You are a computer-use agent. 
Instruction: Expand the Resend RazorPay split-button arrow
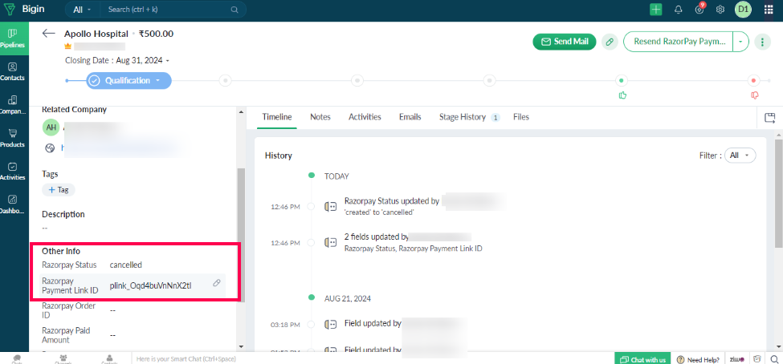click(x=740, y=42)
